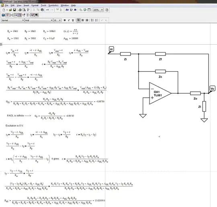Open the Calculator math palette icon
Screen dimensions: 217x207
[3, 15]
